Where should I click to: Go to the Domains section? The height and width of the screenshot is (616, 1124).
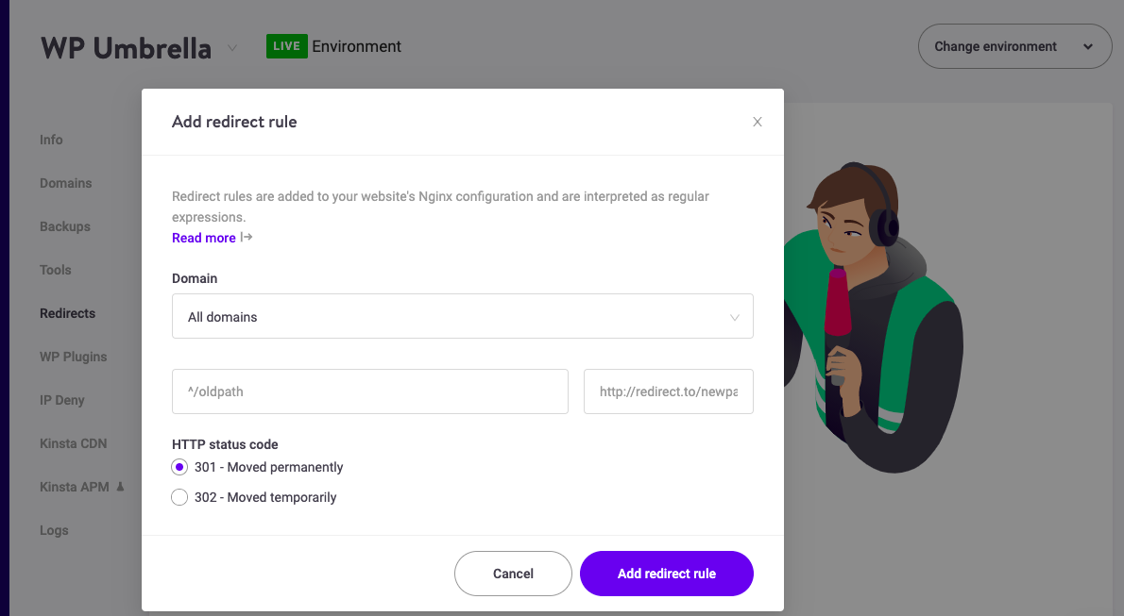66,183
